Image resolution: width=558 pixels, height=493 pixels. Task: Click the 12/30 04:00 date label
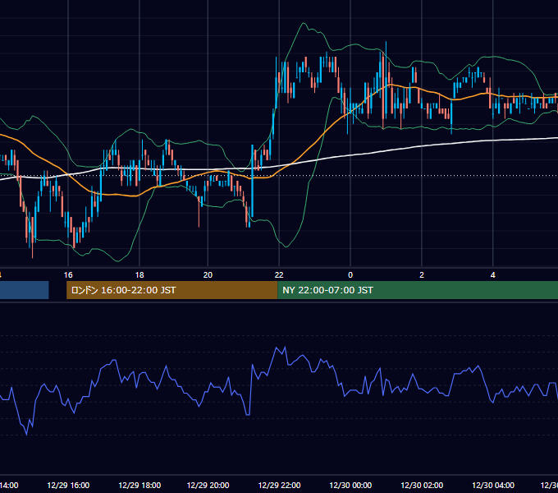pyautogui.click(x=493, y=485)
